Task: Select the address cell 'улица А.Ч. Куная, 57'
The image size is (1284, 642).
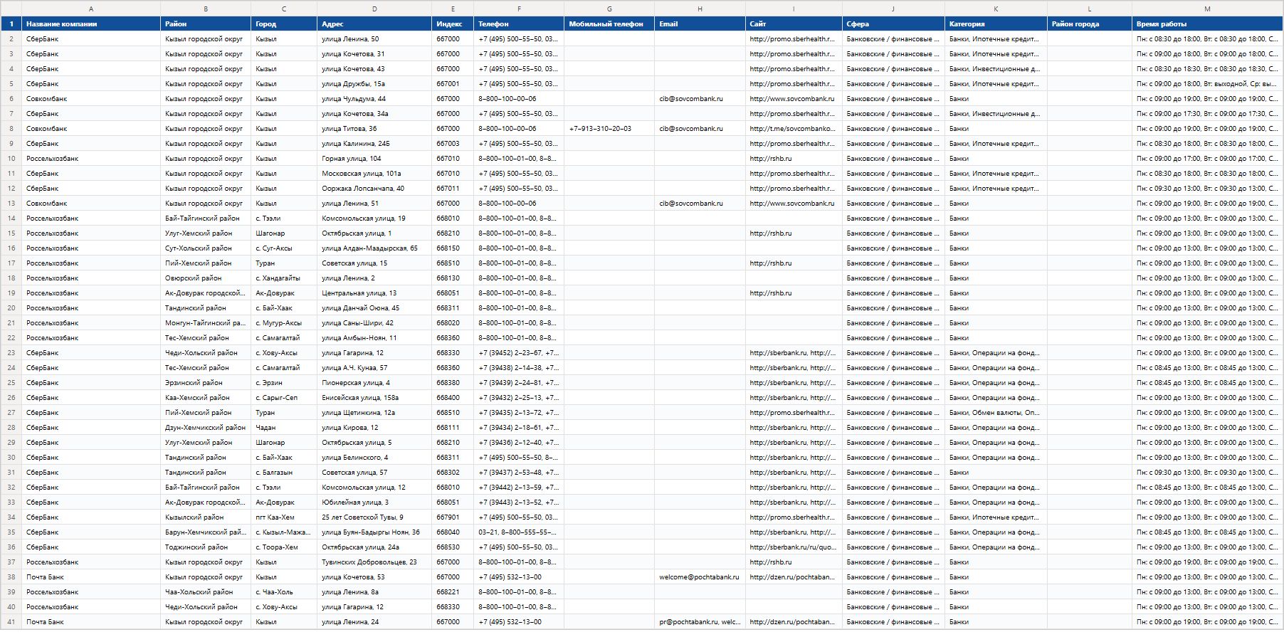Action: (x=374, y=368)
